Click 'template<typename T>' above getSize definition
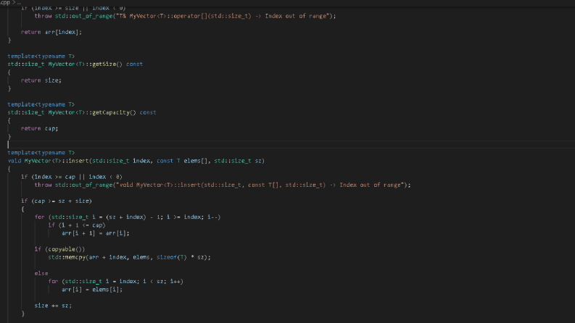The width and height of the screenshot is (575, 323). point(41,56)
